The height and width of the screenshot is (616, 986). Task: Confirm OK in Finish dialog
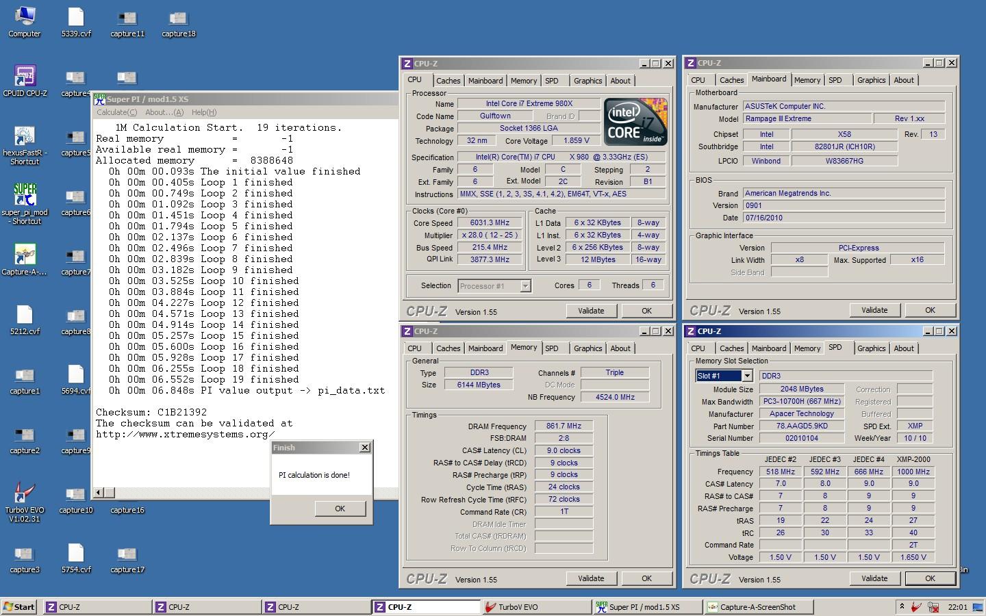tap(340, 509)
